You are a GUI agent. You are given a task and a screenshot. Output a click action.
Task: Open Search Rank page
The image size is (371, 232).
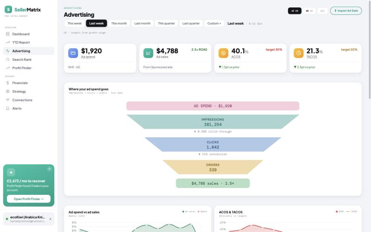click(x=29, y=59)
